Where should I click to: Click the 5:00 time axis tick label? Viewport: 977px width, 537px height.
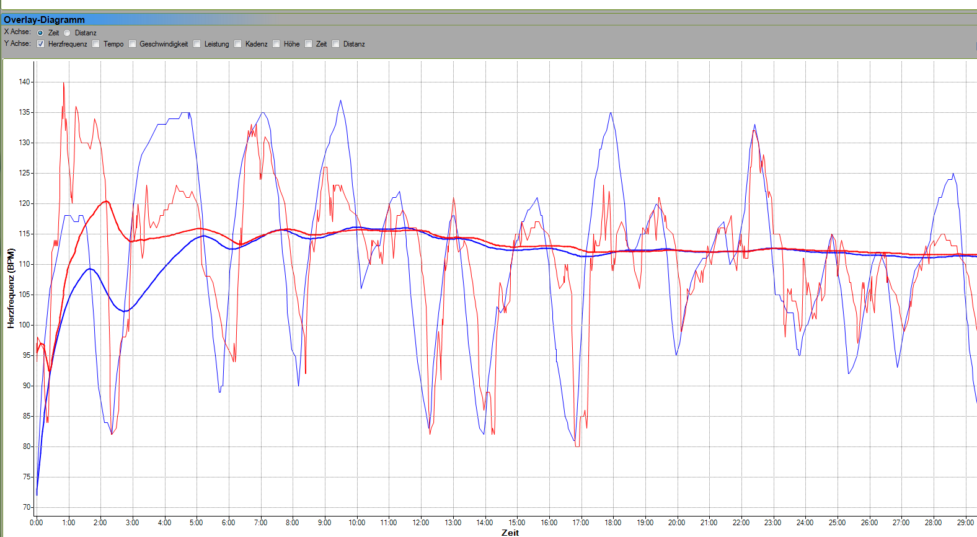coord(196,523)
